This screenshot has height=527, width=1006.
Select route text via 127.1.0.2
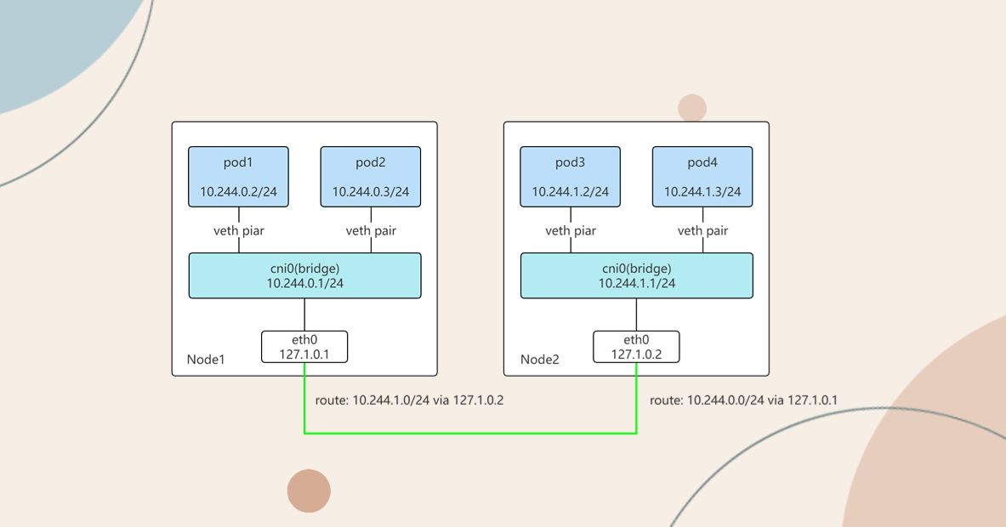click(409, 400)
